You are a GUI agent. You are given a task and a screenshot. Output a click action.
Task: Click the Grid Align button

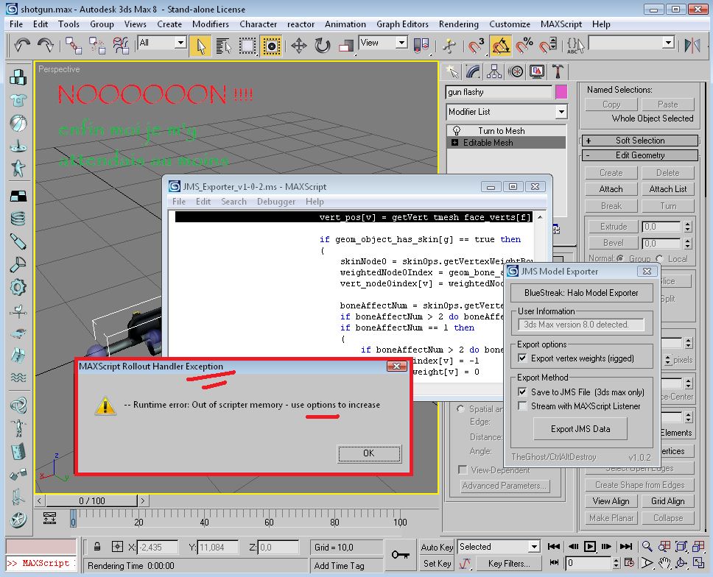pyautogui.click(x=667, y=501)
